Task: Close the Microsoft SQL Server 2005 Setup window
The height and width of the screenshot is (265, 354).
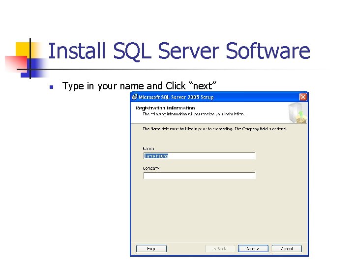Action: [x=303, y=97]
